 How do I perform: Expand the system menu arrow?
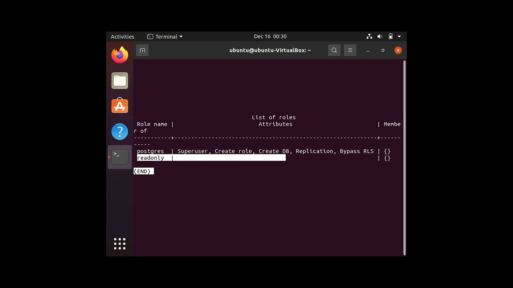coord(399,36)
